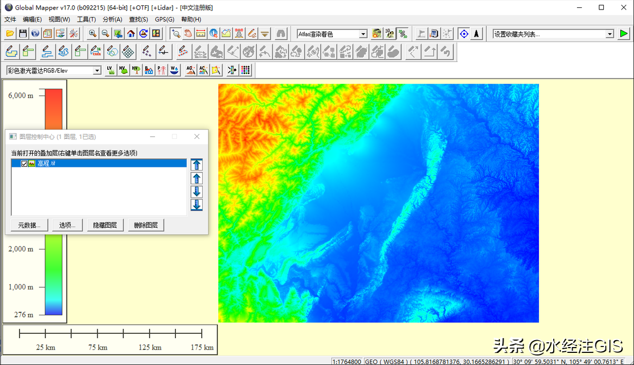The image size is (634, 365).
Task: Select the Digitizer pencil tool
Action: [x=252, y=33]
